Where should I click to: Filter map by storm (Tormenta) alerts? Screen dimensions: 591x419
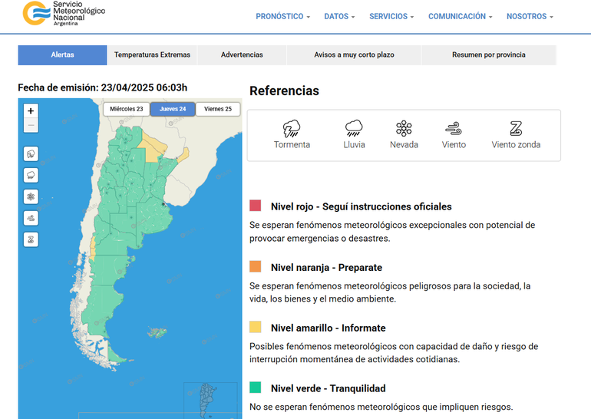(x=31, y=153)
